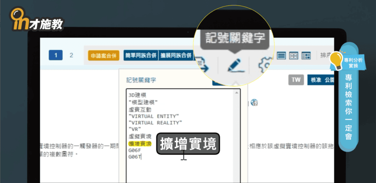Click the In才施教 logo
Image resolution: width=376 pixels, height=183 pixels.
click(37, 20)
